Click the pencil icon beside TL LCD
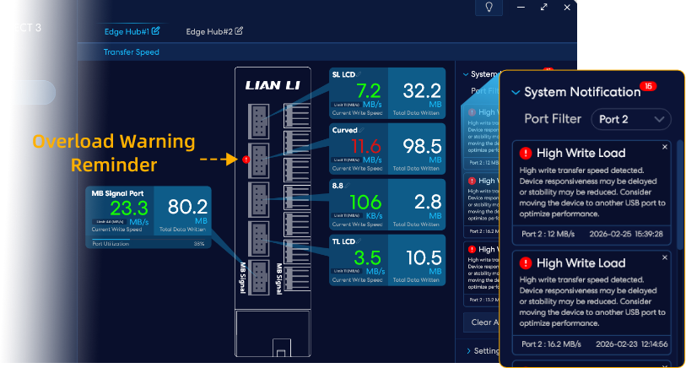Viewport: 686px width, 368px height. pyautogui.click(x=359, y=241)
